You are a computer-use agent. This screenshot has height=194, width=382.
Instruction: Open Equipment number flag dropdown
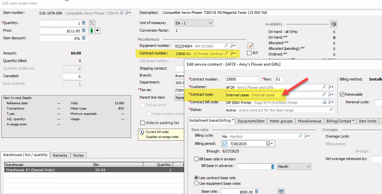[233, 46]
